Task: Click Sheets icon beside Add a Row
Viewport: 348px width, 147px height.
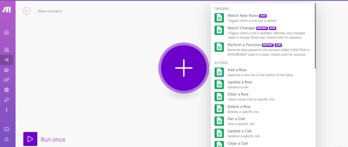Action: click(x=219, y=72)
